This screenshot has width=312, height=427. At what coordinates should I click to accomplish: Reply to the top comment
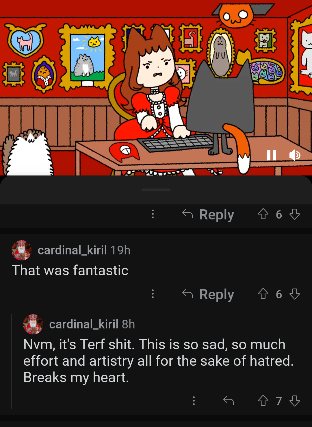(x=208, y=215)
